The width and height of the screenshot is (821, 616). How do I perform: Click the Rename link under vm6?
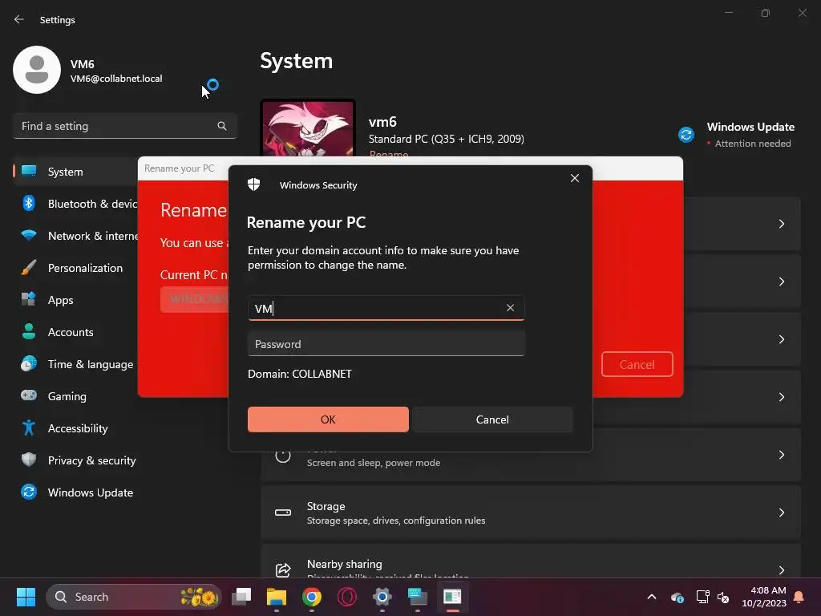point(389,153)
